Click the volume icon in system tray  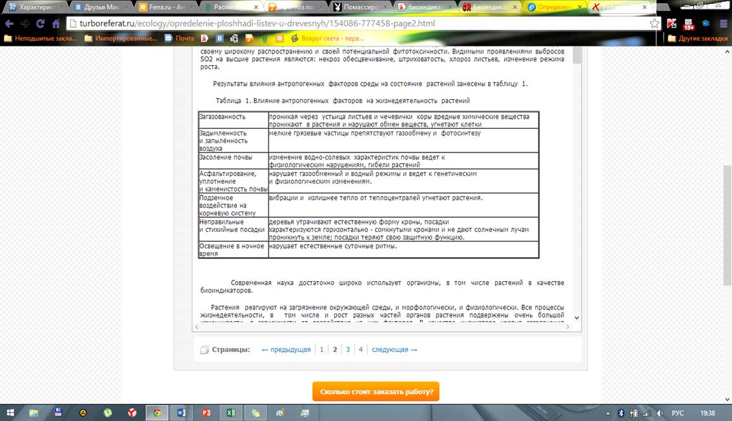click(661, 413)
